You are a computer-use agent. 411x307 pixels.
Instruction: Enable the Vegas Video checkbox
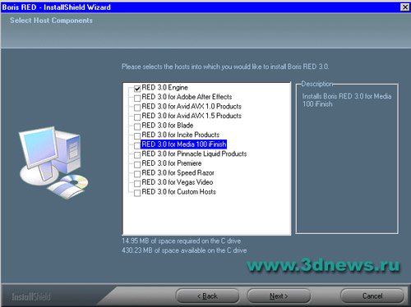click(x=137, y=183)
